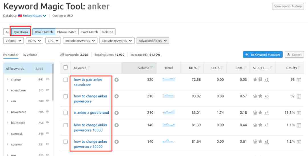Toggle eye icon for 'soundcore' group

[x=47, y=90]
